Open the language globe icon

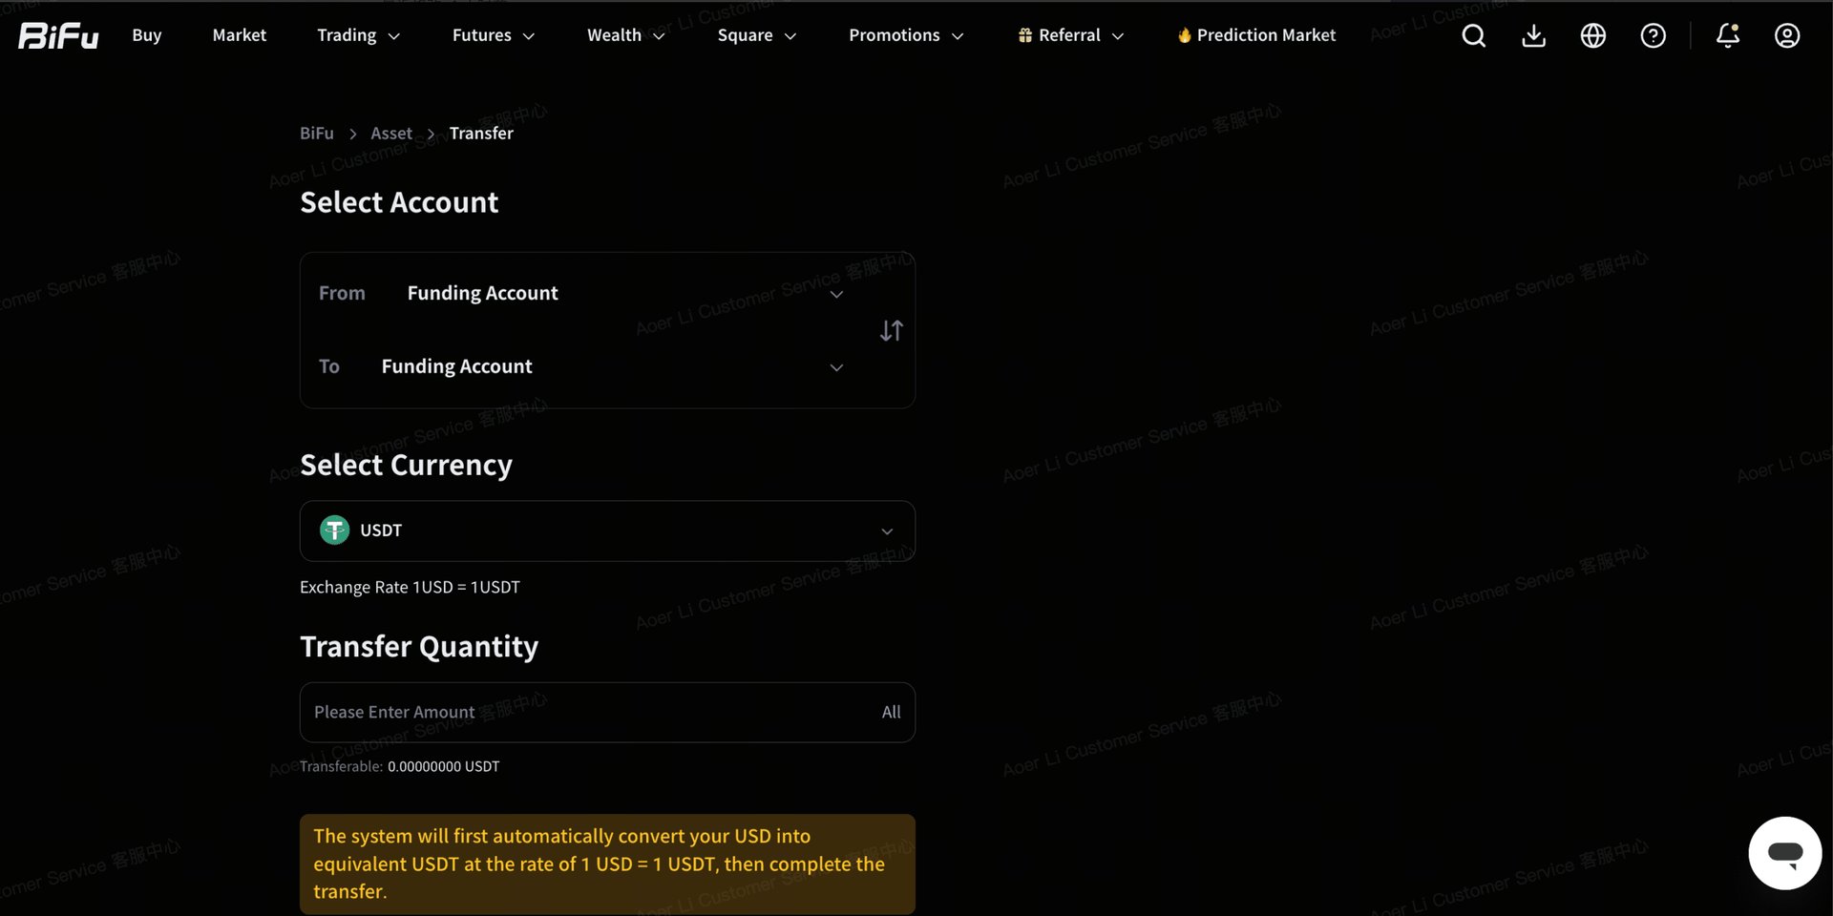[1593, 35]
